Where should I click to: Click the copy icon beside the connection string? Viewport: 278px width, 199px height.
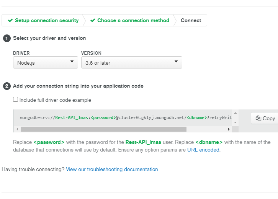point(258,118)
